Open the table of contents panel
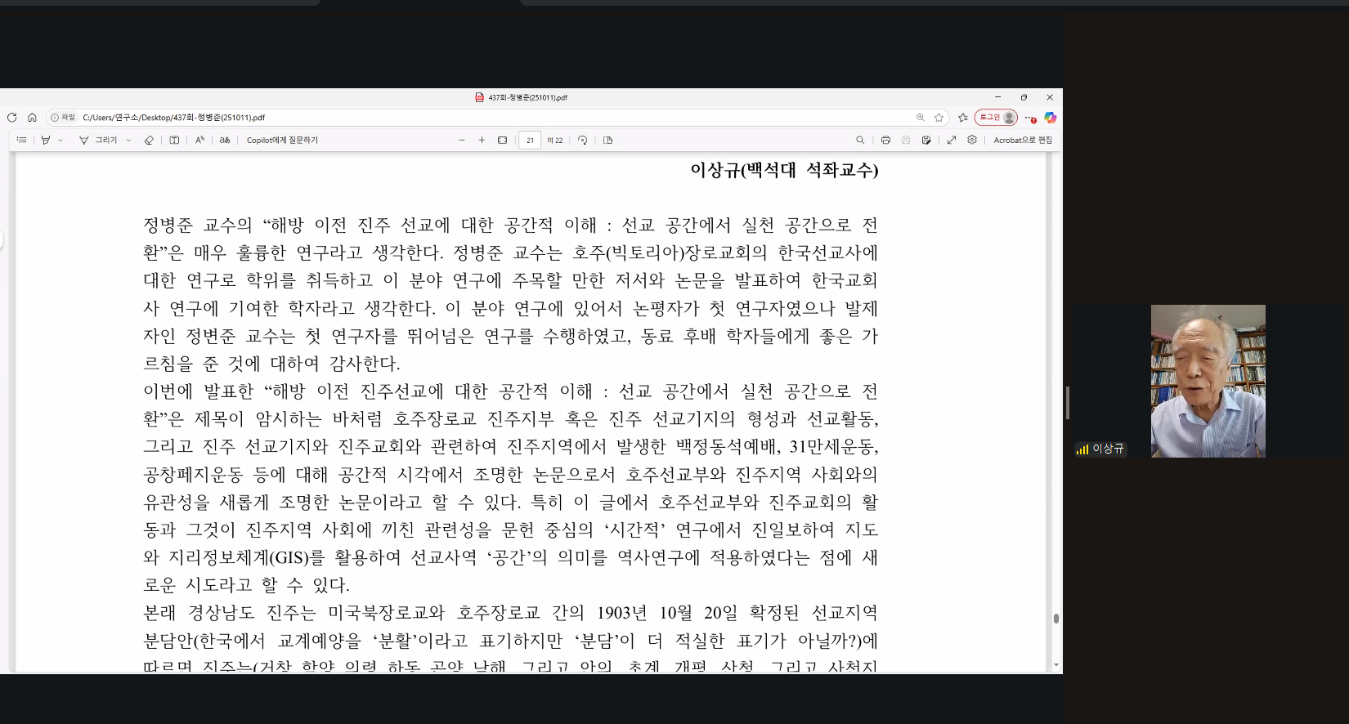 [x=22, y=141]
